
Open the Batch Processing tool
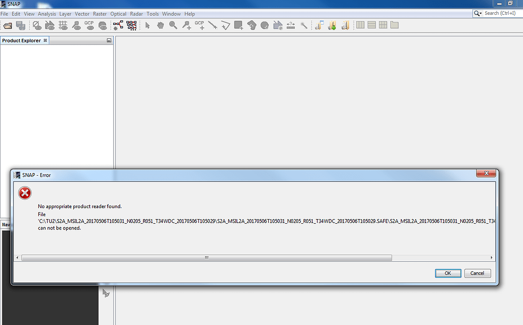point(131,25)
